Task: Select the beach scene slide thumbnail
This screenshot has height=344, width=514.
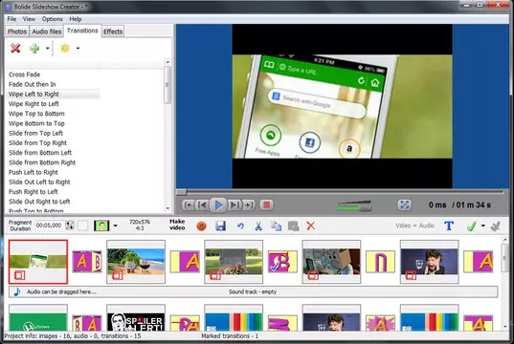Action: tap(136, 262)
